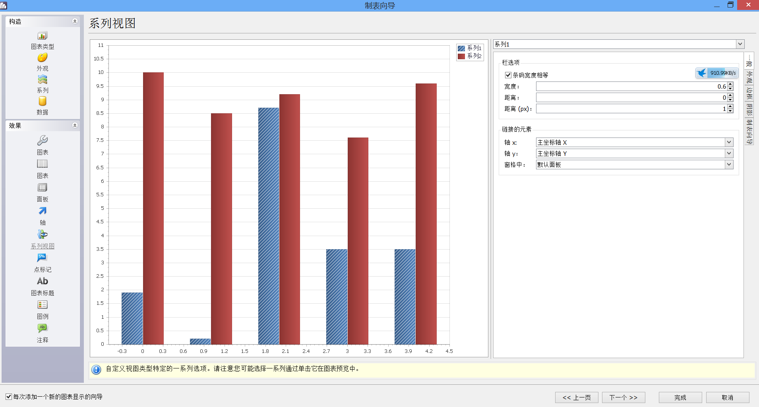
Task: Uncheck the 条码宽度相等 checkbox
Action: coord(508,75)
